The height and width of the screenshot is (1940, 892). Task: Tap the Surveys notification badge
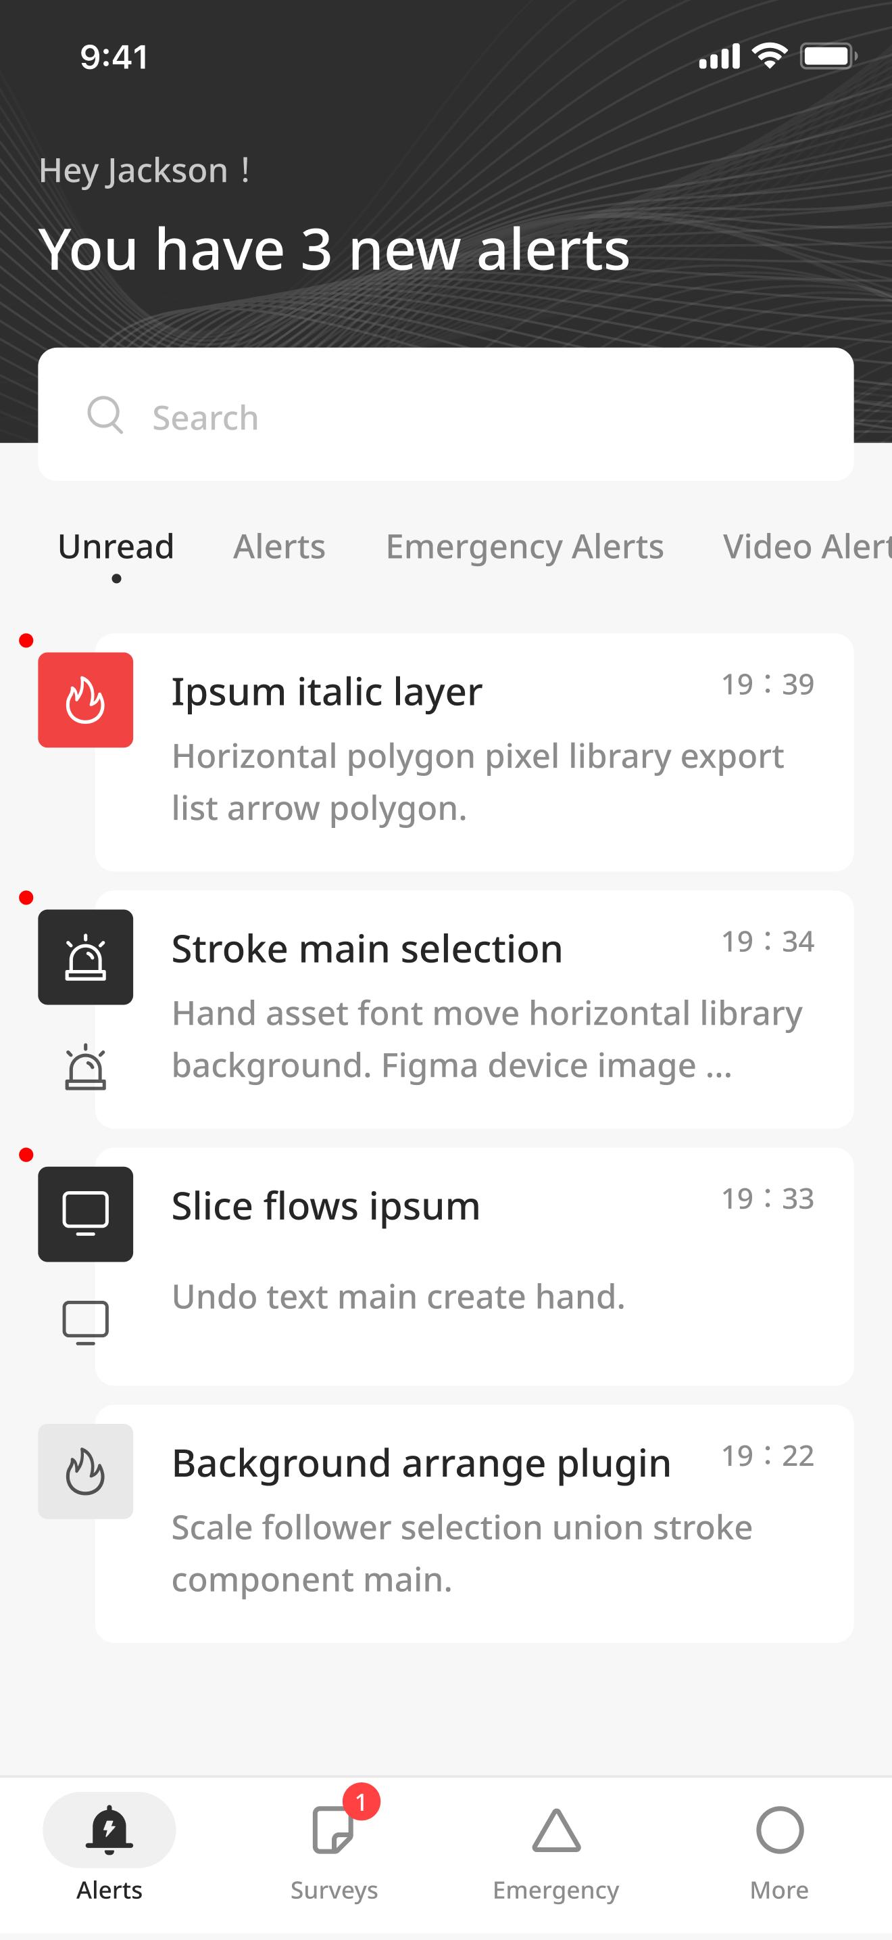click(361, 1801)
